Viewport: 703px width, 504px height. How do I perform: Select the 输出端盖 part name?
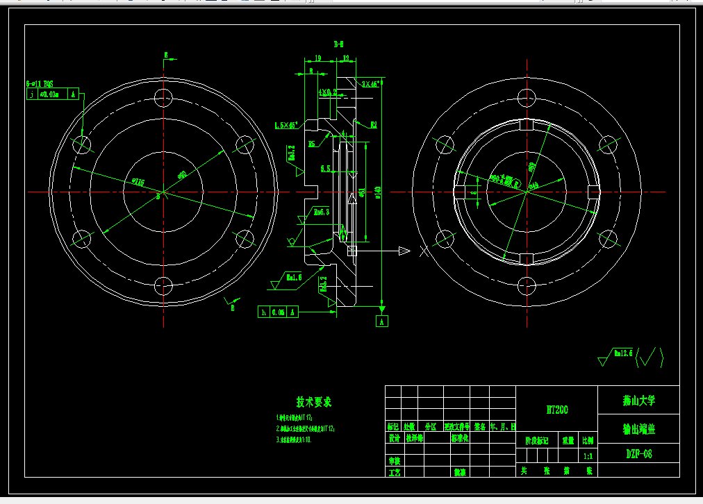point(639,429)
